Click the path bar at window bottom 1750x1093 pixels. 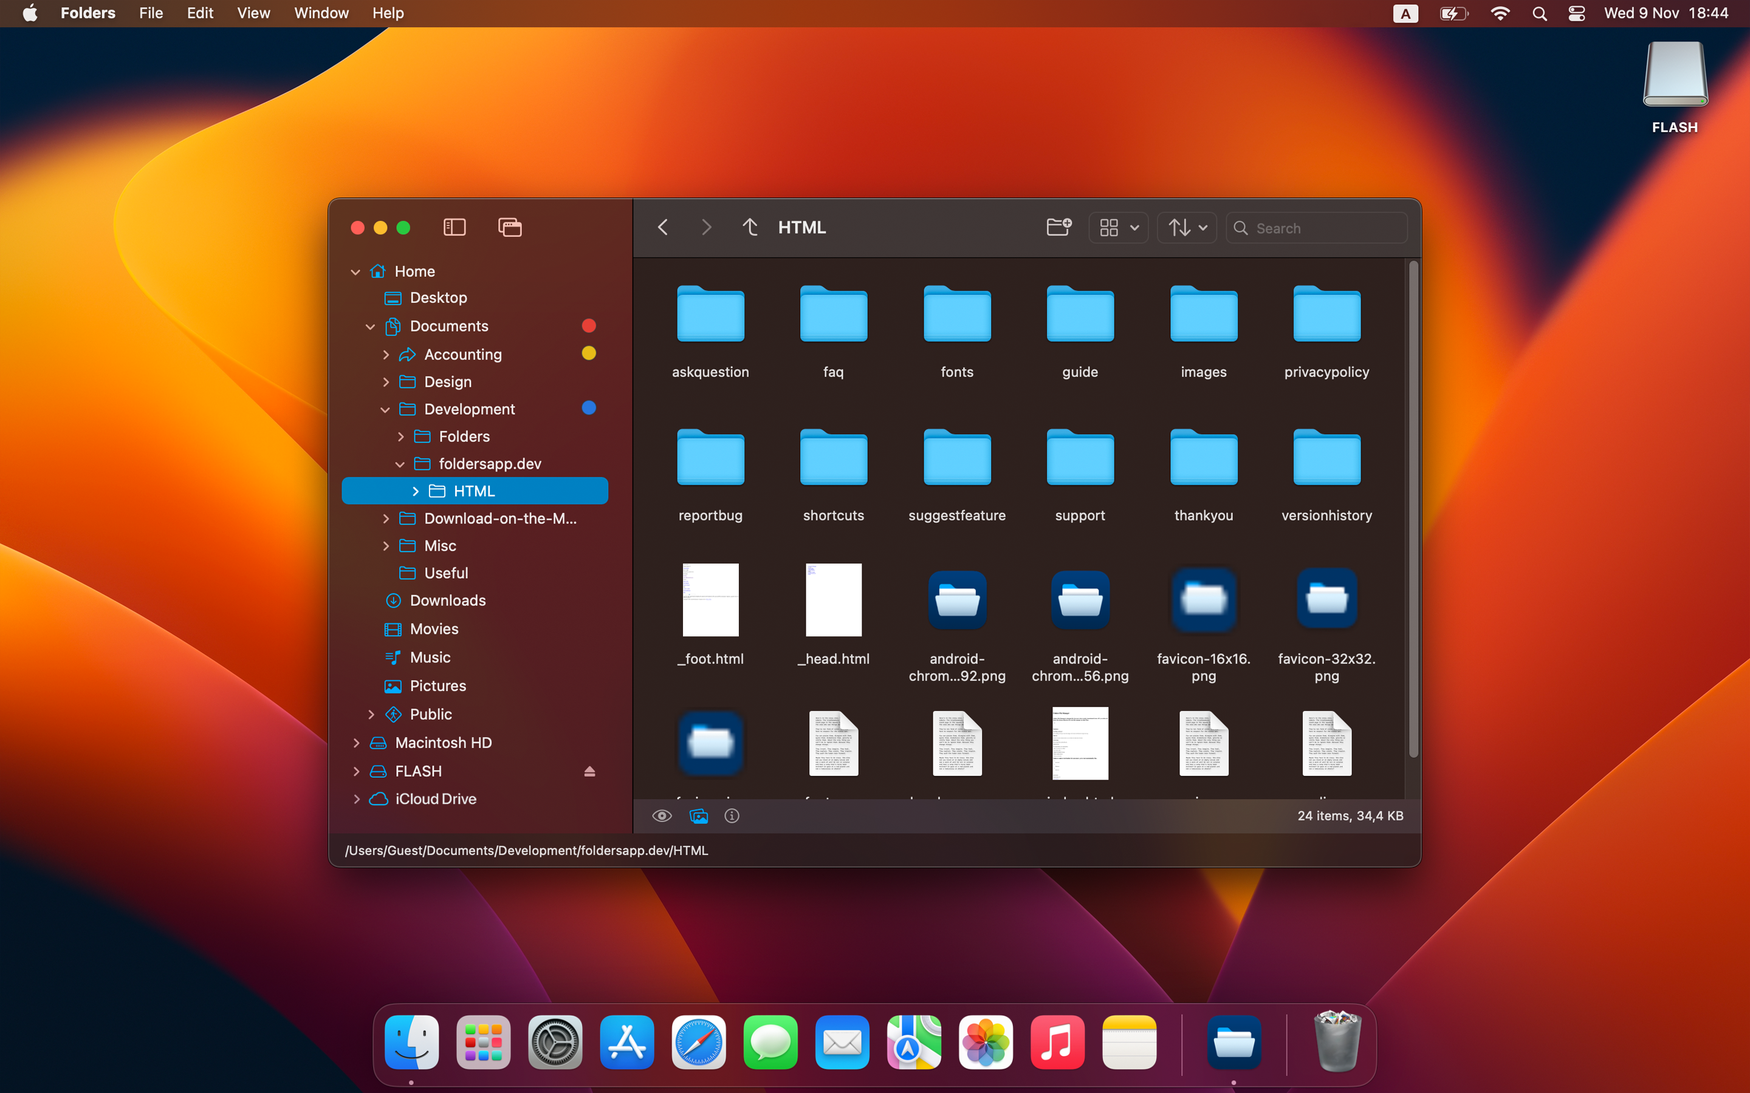click(x=875, y=851)
